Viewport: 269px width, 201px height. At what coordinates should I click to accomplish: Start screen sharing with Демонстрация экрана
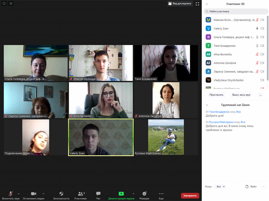pyautogui.click(x=121, y=194)
